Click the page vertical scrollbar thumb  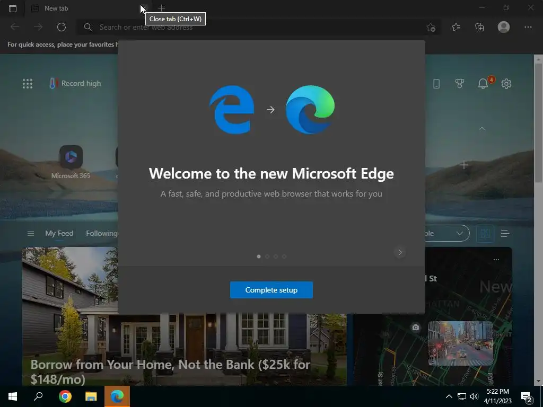pyautogui.click(x=538, y=122)
